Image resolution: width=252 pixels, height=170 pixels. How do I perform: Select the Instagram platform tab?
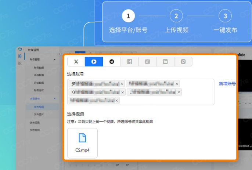click(x=183, y=62)
